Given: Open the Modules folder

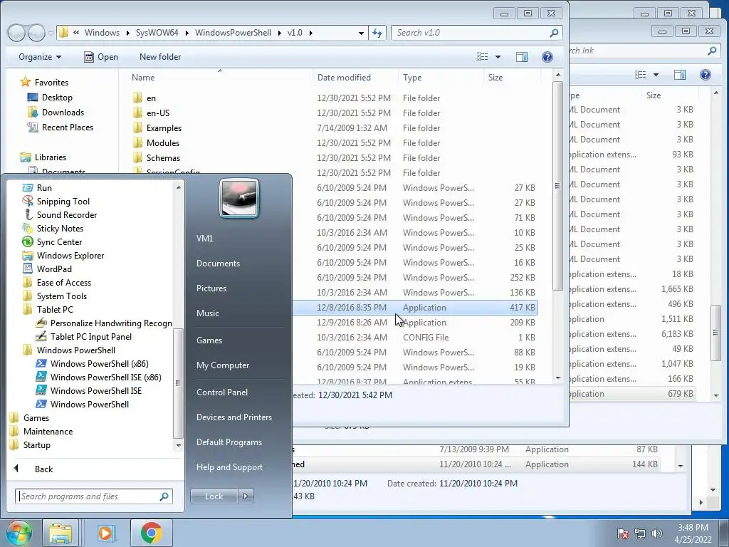Looking at the screenshot, I should 163,142.
